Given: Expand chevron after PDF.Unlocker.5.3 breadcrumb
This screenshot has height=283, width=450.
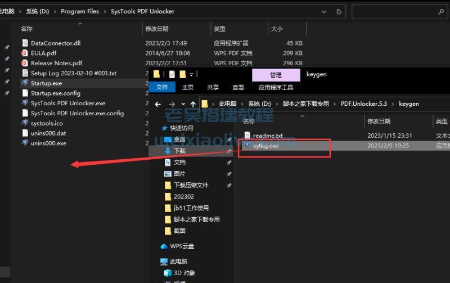Looking at the screenshot, I should [x=393, y=104].
